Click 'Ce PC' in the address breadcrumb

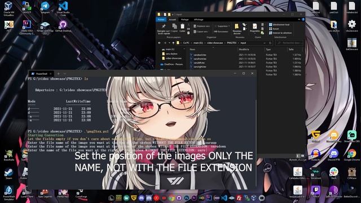tap(186, 43)
